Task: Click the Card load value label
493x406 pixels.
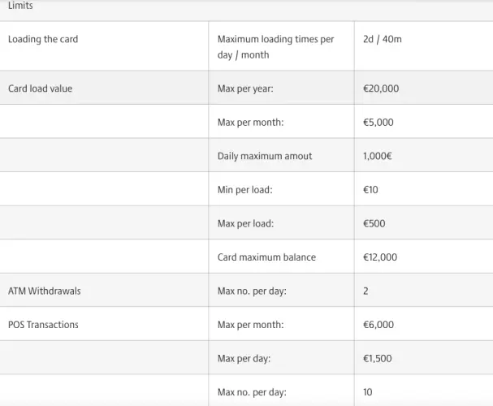Action: click(x=41, y=89)
